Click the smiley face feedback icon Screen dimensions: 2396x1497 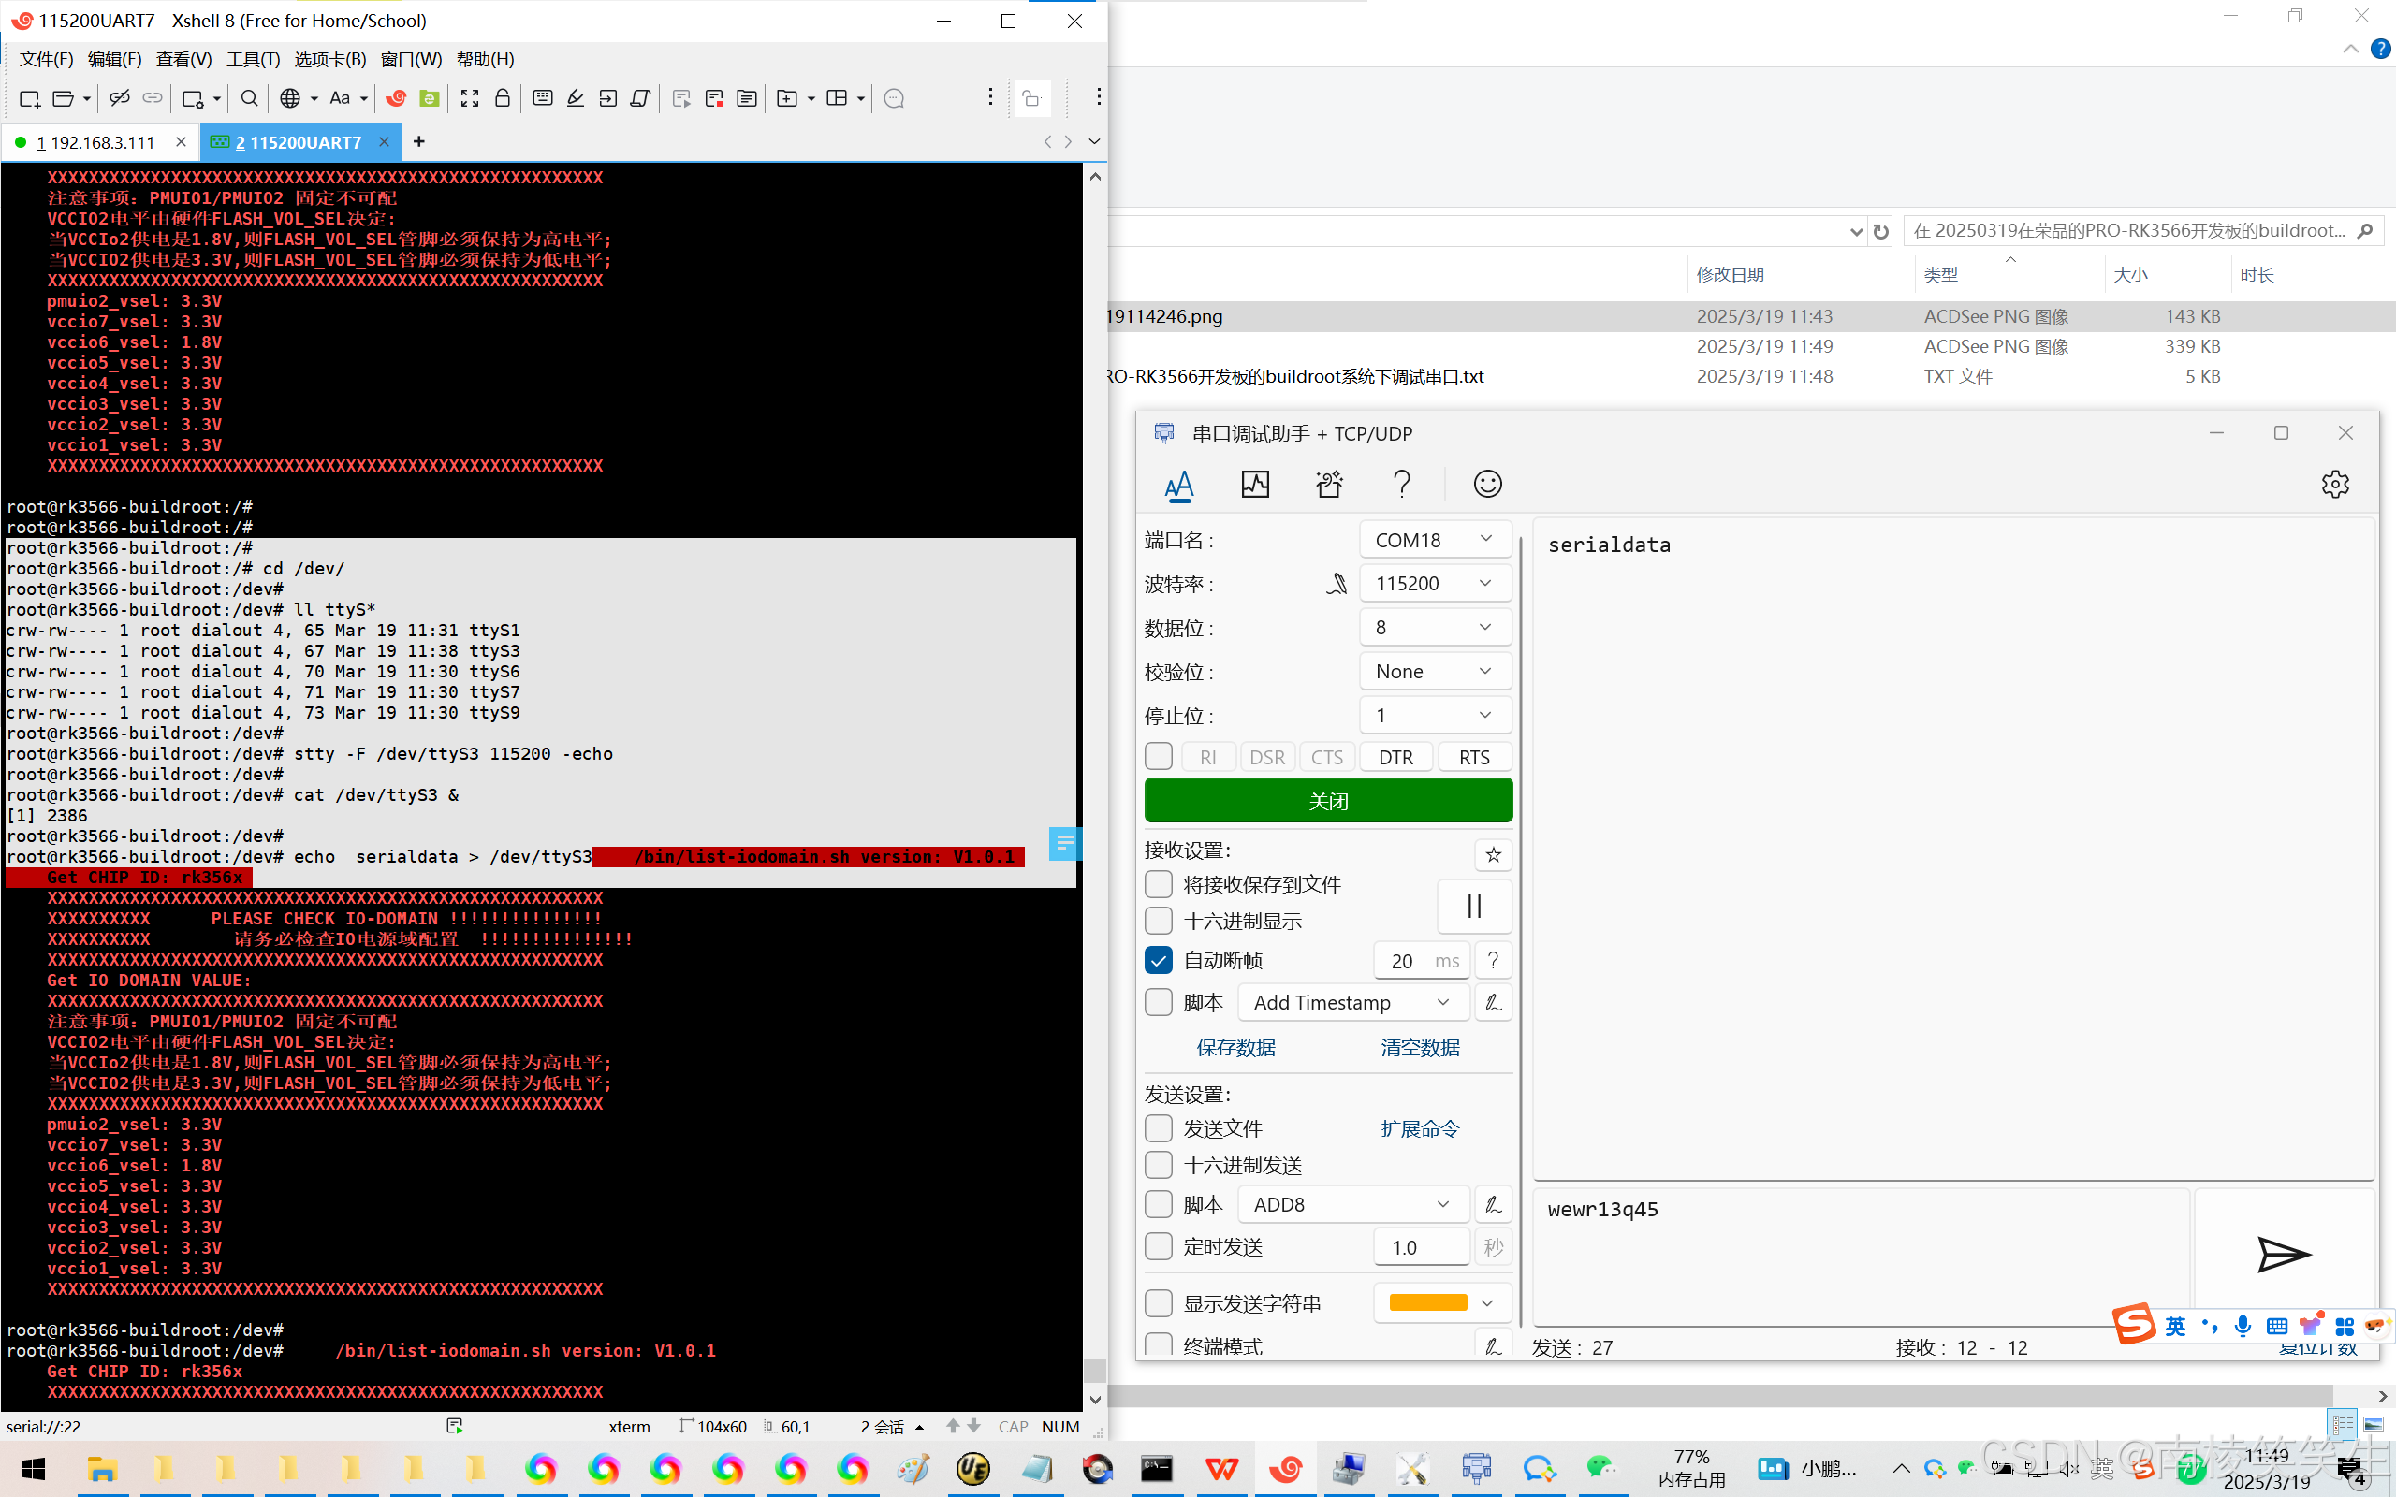(x=1487, y=484)
